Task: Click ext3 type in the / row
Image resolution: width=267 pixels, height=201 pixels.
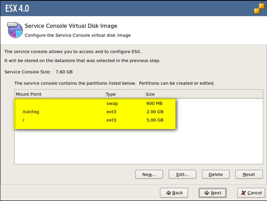Action: tap(111, 120)
